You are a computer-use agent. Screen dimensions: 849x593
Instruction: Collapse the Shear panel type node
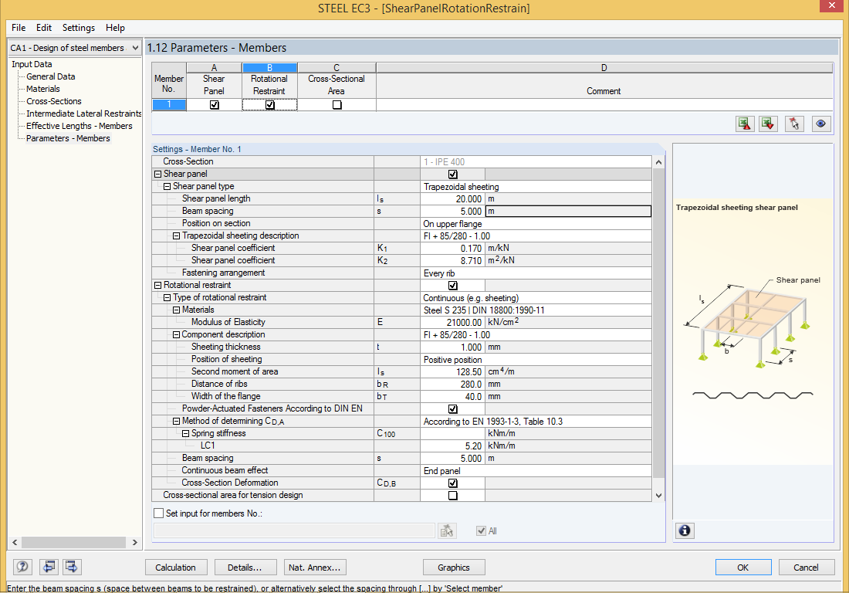(167, 186)
